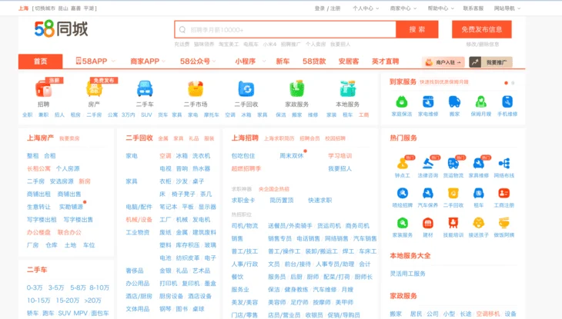Open the 长租公寓 link
The image size is (562, 319).
tap(38, 168)
